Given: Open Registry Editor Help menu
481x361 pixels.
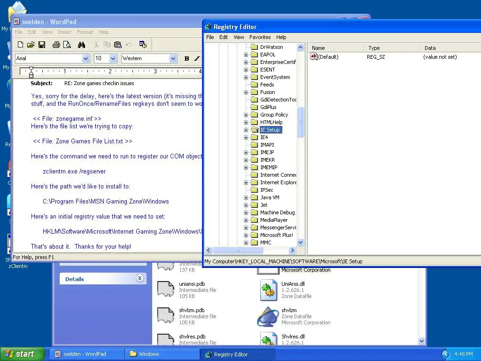Looking at the screenshot, I should [281, 37].
